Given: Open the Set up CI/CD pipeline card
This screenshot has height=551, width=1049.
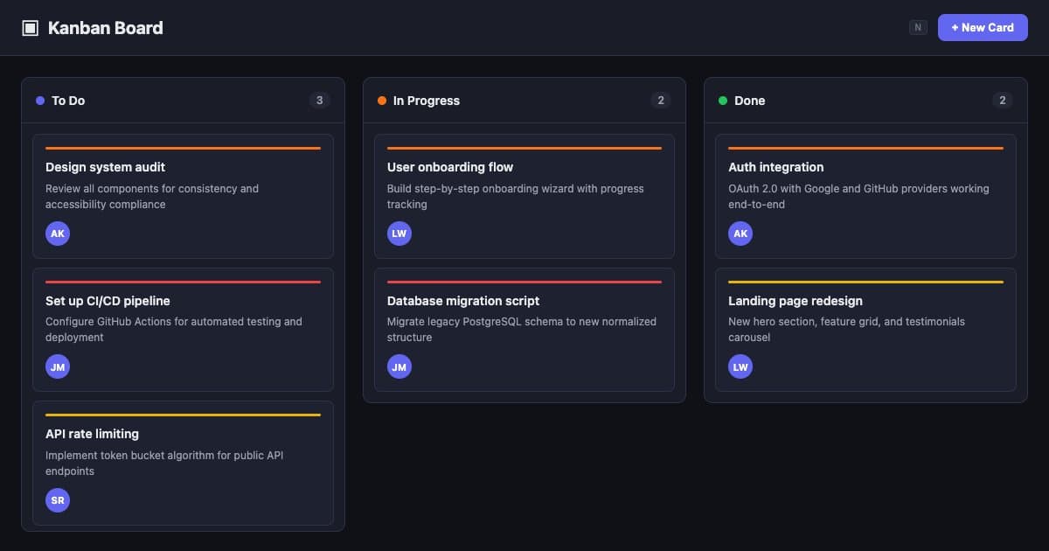Looking at the screenshot, I should coord(184,330).
